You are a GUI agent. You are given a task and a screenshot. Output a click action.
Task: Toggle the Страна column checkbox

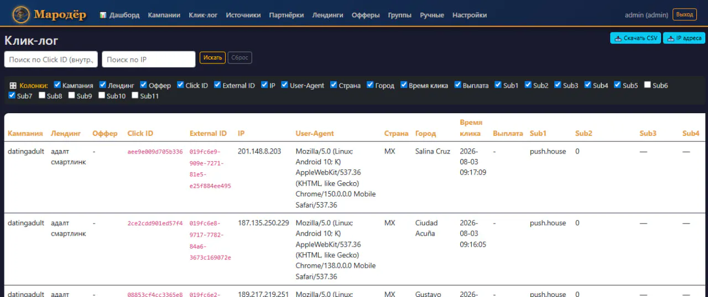[x=334, y=85]
